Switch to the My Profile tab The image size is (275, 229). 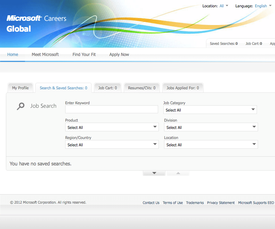coord(20,88)
